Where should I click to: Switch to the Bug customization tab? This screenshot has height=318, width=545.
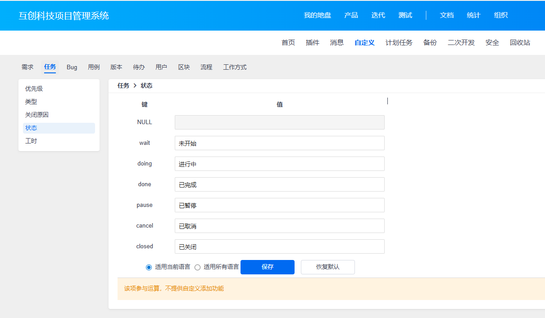pos(72,67)
